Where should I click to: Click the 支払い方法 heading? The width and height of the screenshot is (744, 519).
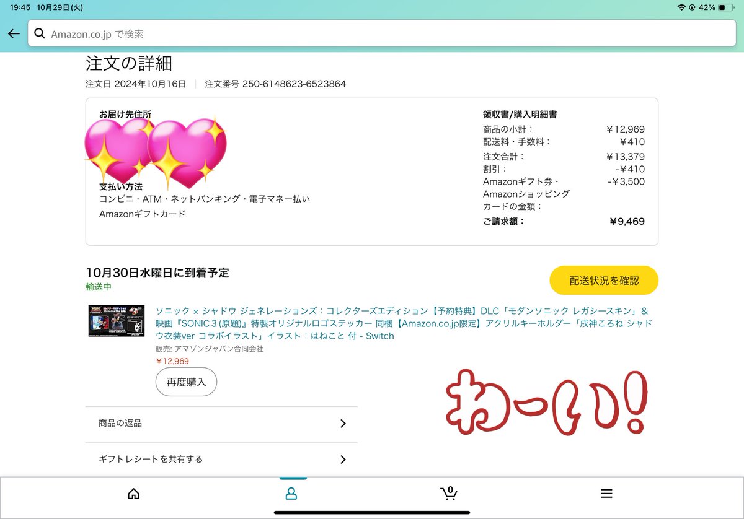coord(121,186)
